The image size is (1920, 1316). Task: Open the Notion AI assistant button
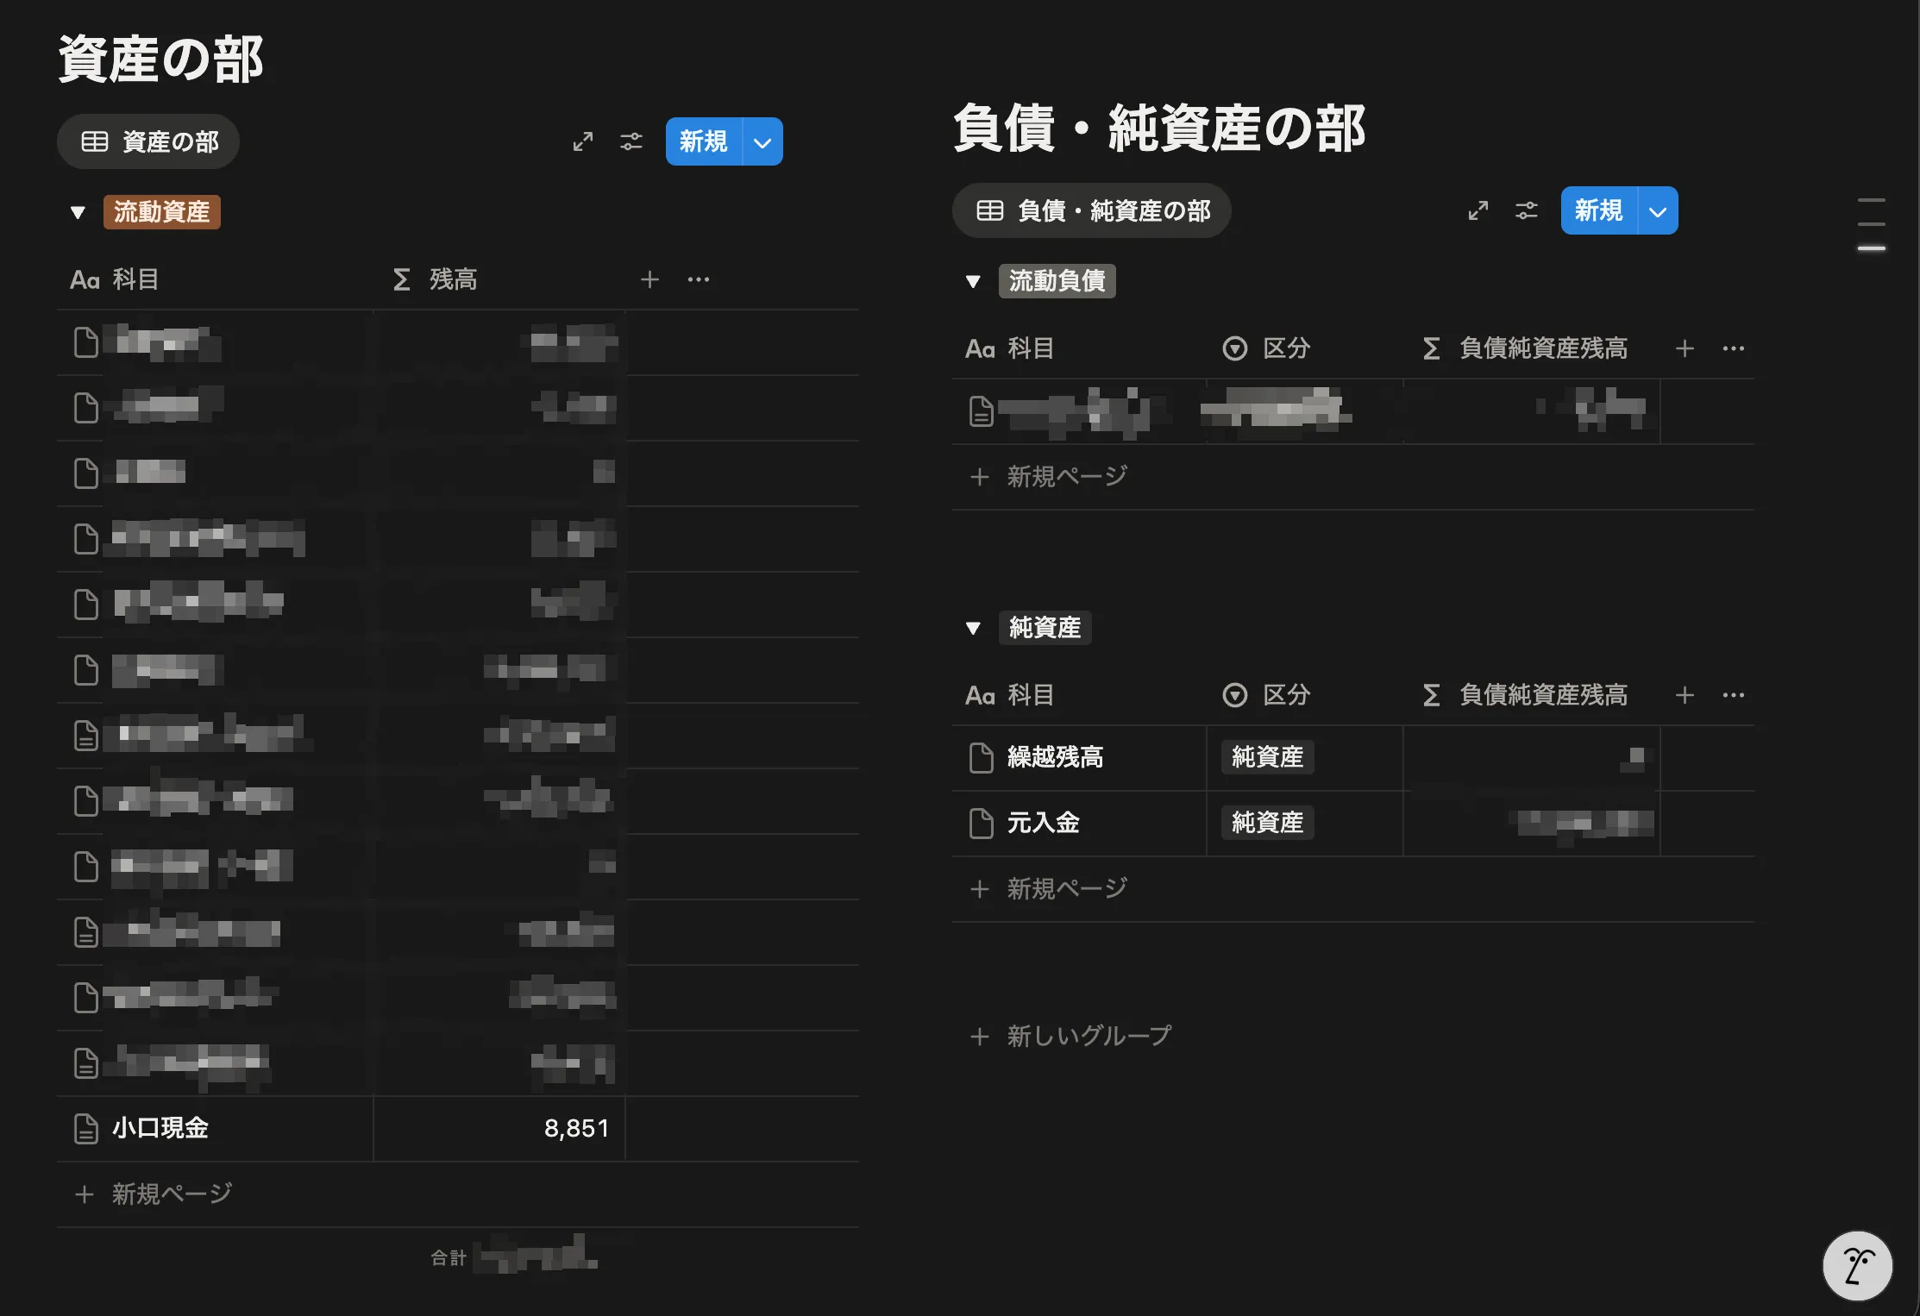click(x=1858, y=1266)
